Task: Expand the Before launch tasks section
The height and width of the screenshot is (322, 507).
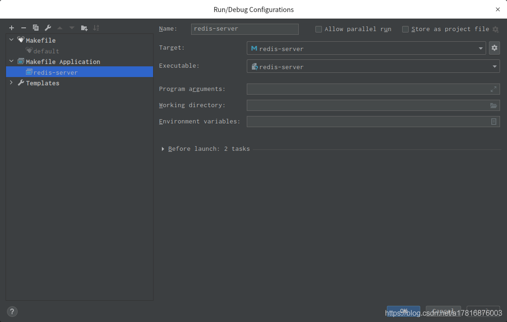Action: 163,149
